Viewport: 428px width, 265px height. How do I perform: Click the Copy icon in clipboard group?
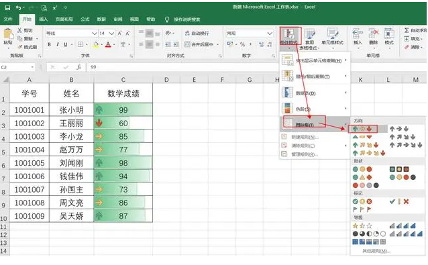(19, 38)
